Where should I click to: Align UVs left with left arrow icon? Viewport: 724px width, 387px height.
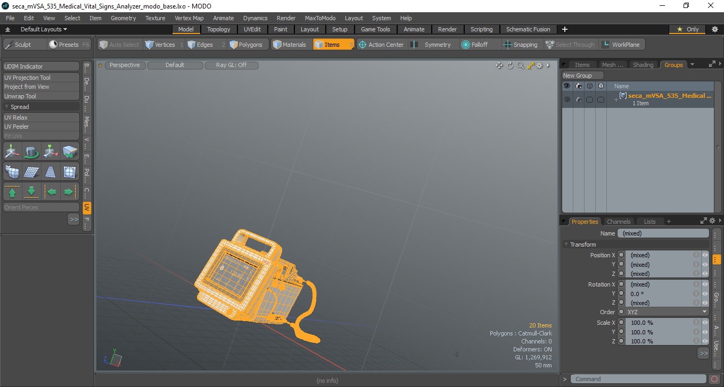tap(51, 192)
